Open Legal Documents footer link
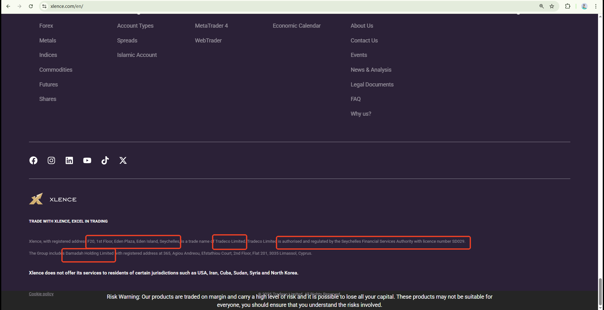The width and height of the screenshot is (604, 310). click(372, 85)
